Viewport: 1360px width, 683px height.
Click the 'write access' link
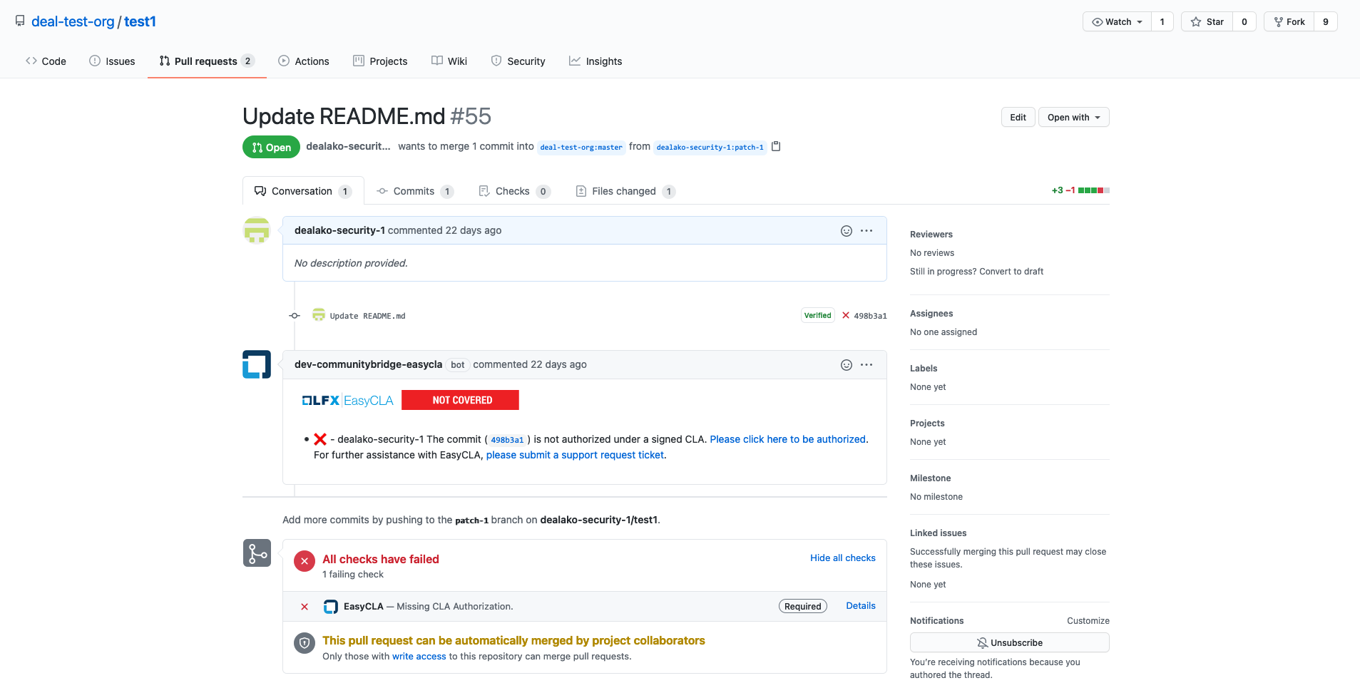[419, 656]
